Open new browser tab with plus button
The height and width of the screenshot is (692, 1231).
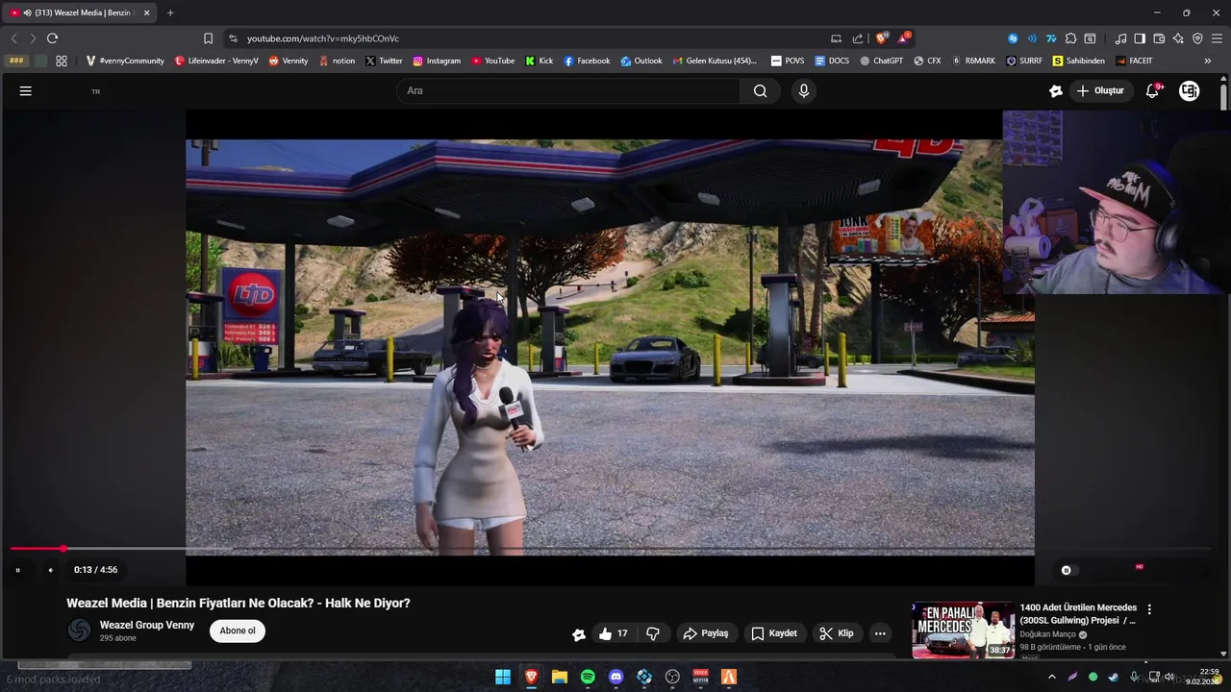click(170, 12)
